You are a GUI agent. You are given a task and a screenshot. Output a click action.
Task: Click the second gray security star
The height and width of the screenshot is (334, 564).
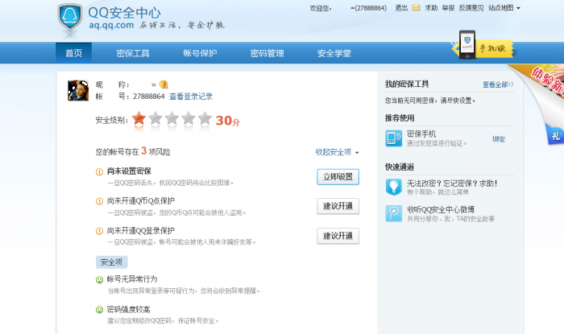pyautogui.click(x=156, y=118)
